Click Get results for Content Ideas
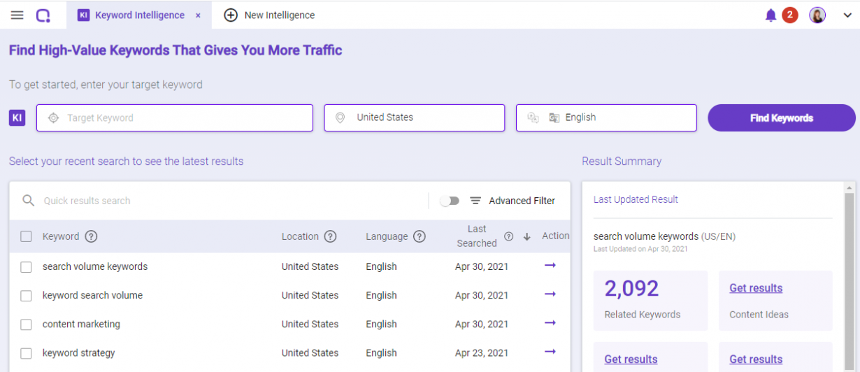This screenshot has width=860, height=372. 756,288
